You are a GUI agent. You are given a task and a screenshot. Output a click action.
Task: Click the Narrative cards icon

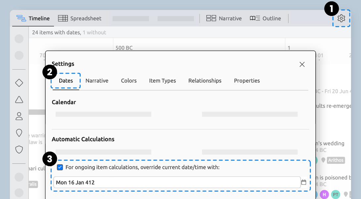(211, 18)
